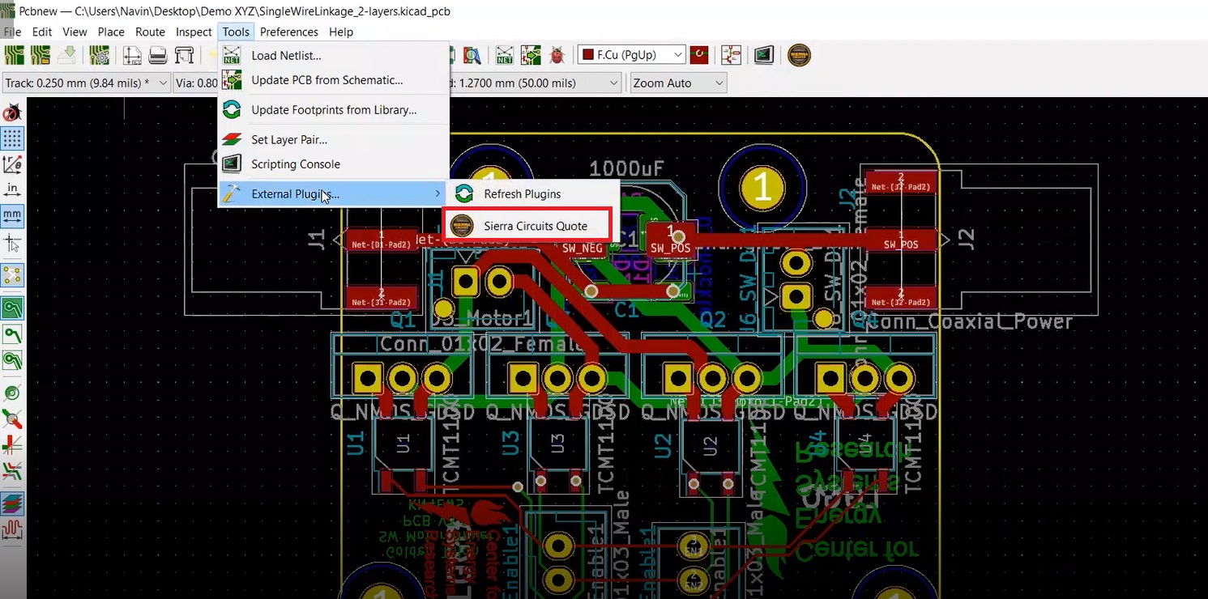The width and height of the screenshot is (1208, 599).
Task: Open the Preferences menu
Action: coord(288,32)
